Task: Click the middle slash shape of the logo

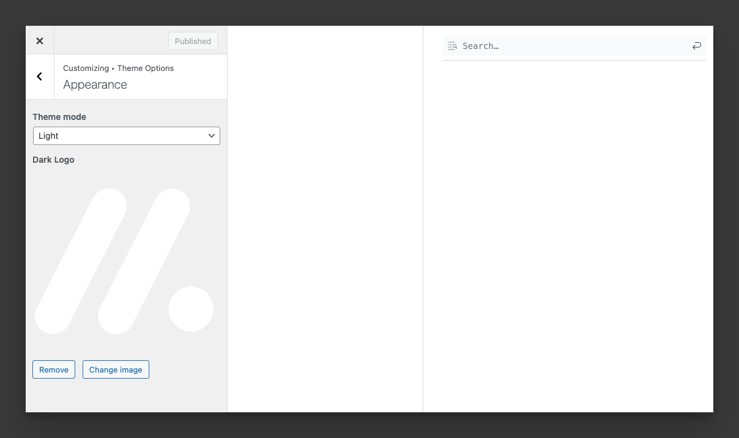Action: [144, 261]
